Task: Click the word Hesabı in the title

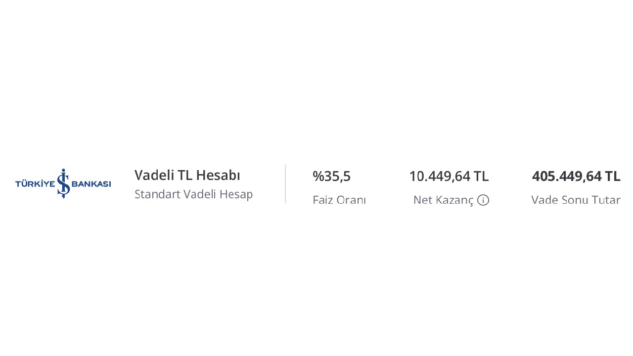Action: pos(218,175)
